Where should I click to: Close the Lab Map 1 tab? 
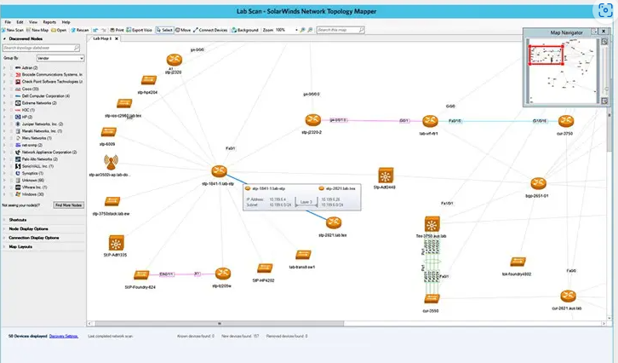click(117, 38)
